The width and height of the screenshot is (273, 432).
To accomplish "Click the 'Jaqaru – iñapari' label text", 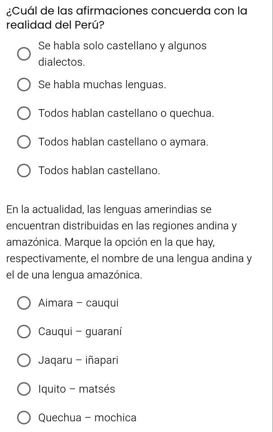I will [x=78, y=360].
